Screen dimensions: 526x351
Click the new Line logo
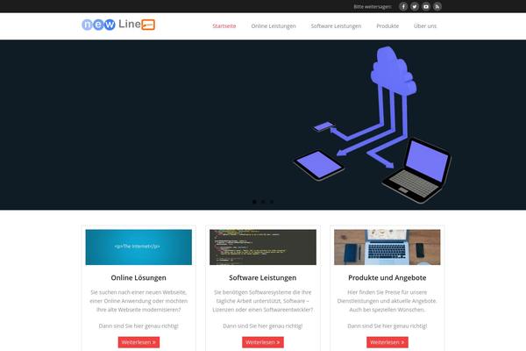click(x=118, y=25)
